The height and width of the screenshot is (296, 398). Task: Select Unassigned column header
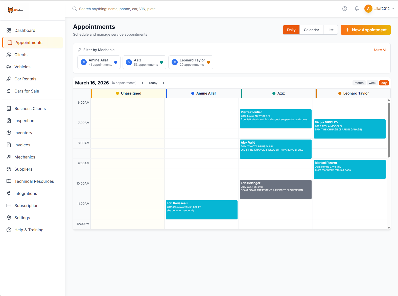[128, 93]
